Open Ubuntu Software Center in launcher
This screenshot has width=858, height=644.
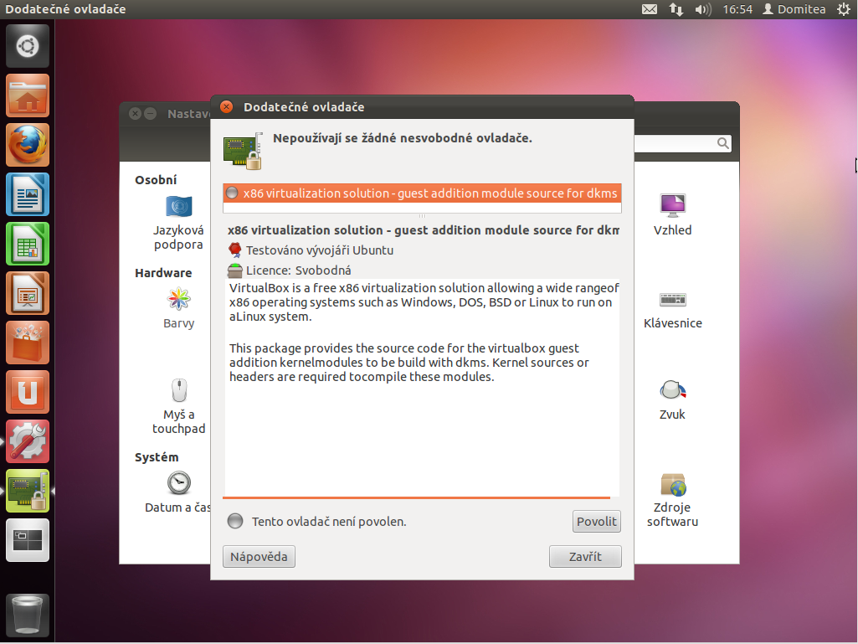tap(28, 343)
